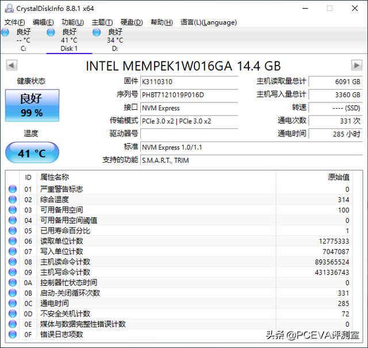Screen dimensions: 368x348
Task: Click the host reads value 6091 GB
Action: 336,82
